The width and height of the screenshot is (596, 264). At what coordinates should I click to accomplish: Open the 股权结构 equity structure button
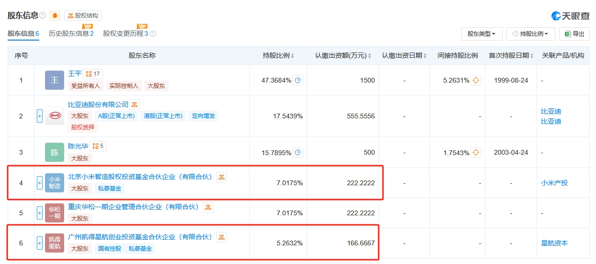pyautogui.click(x=82, y=16)
